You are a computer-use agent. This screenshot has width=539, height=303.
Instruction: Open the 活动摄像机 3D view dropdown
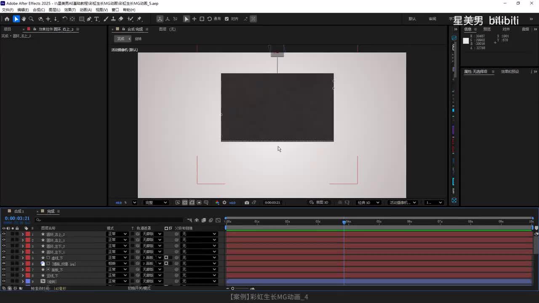(x=403, y=202)
